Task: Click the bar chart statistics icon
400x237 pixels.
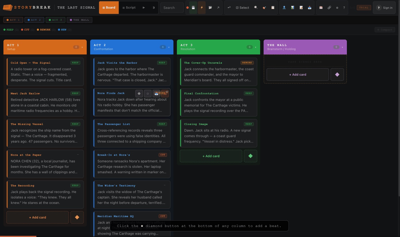Action: point(292,8)
